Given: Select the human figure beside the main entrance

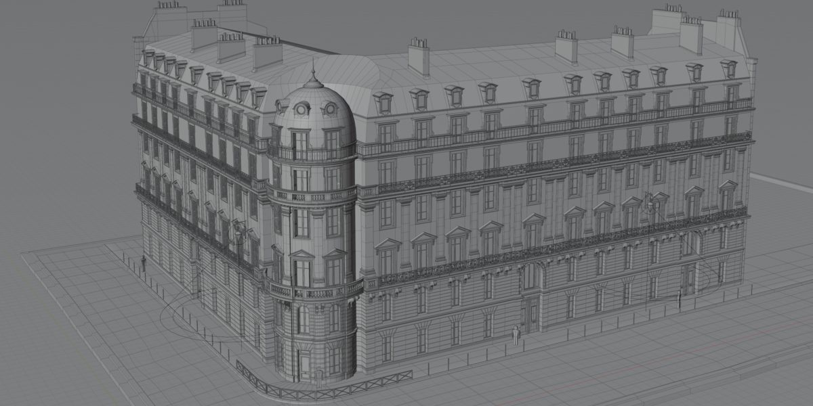Looking at the screenshot, I should tap(516, 335).
